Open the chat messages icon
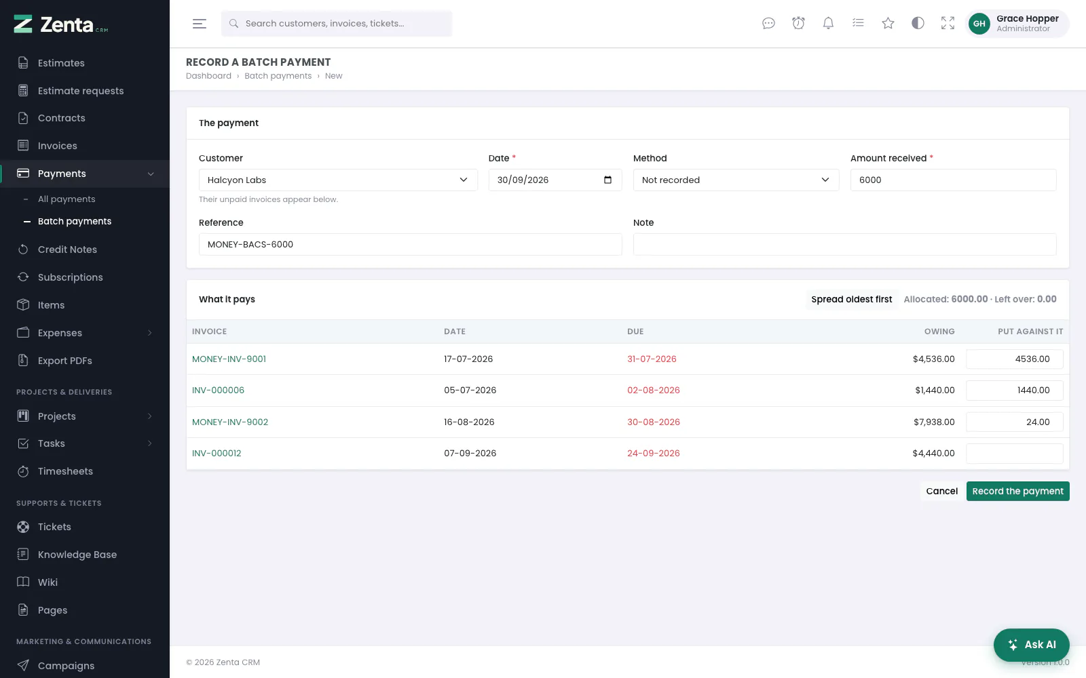The height and width of the screenshot is (678, 1086). tap(768, 24)
